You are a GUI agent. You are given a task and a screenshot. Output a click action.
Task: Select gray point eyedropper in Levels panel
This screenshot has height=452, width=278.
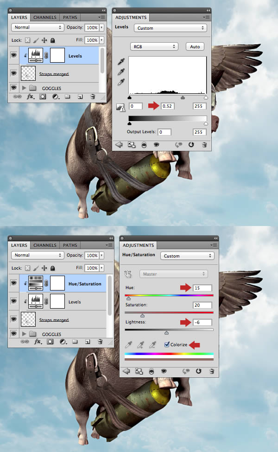[x=121, y=72]
